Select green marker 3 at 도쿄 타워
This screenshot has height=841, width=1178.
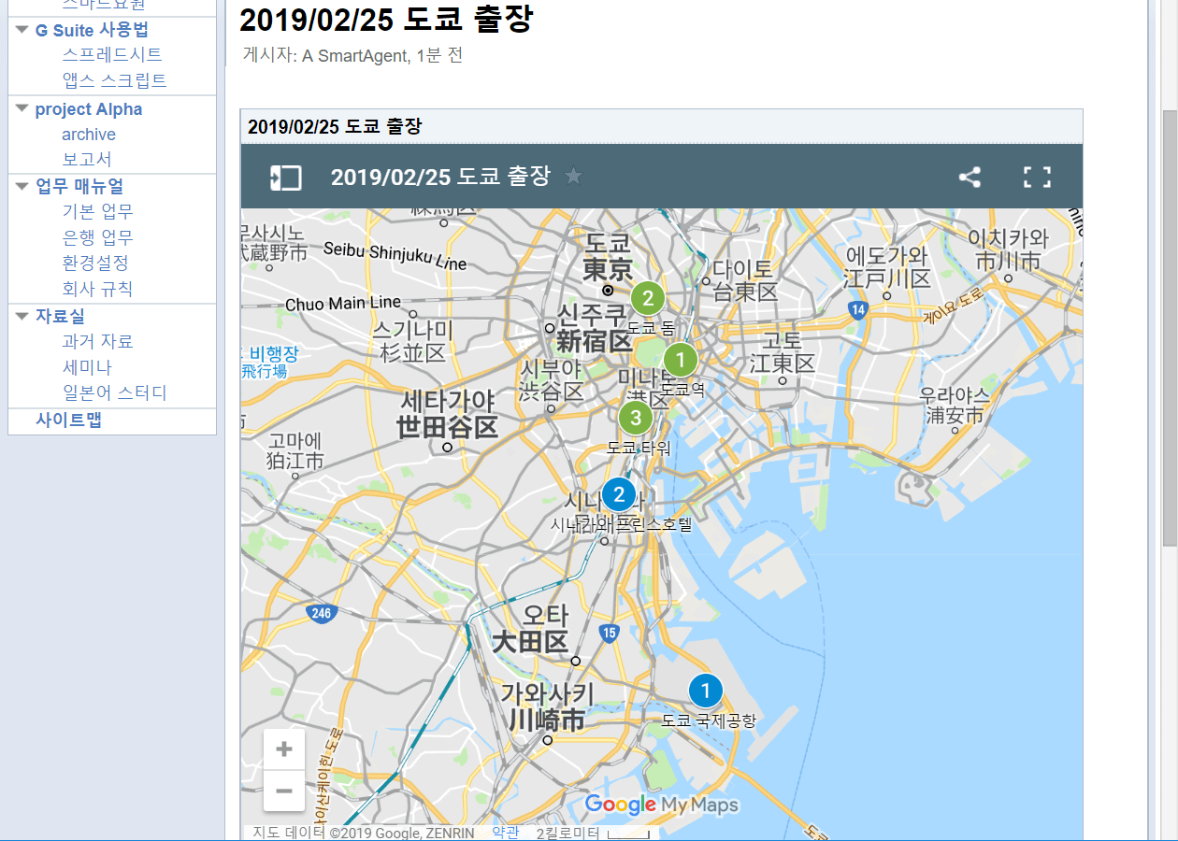click(x=636, y=418)
